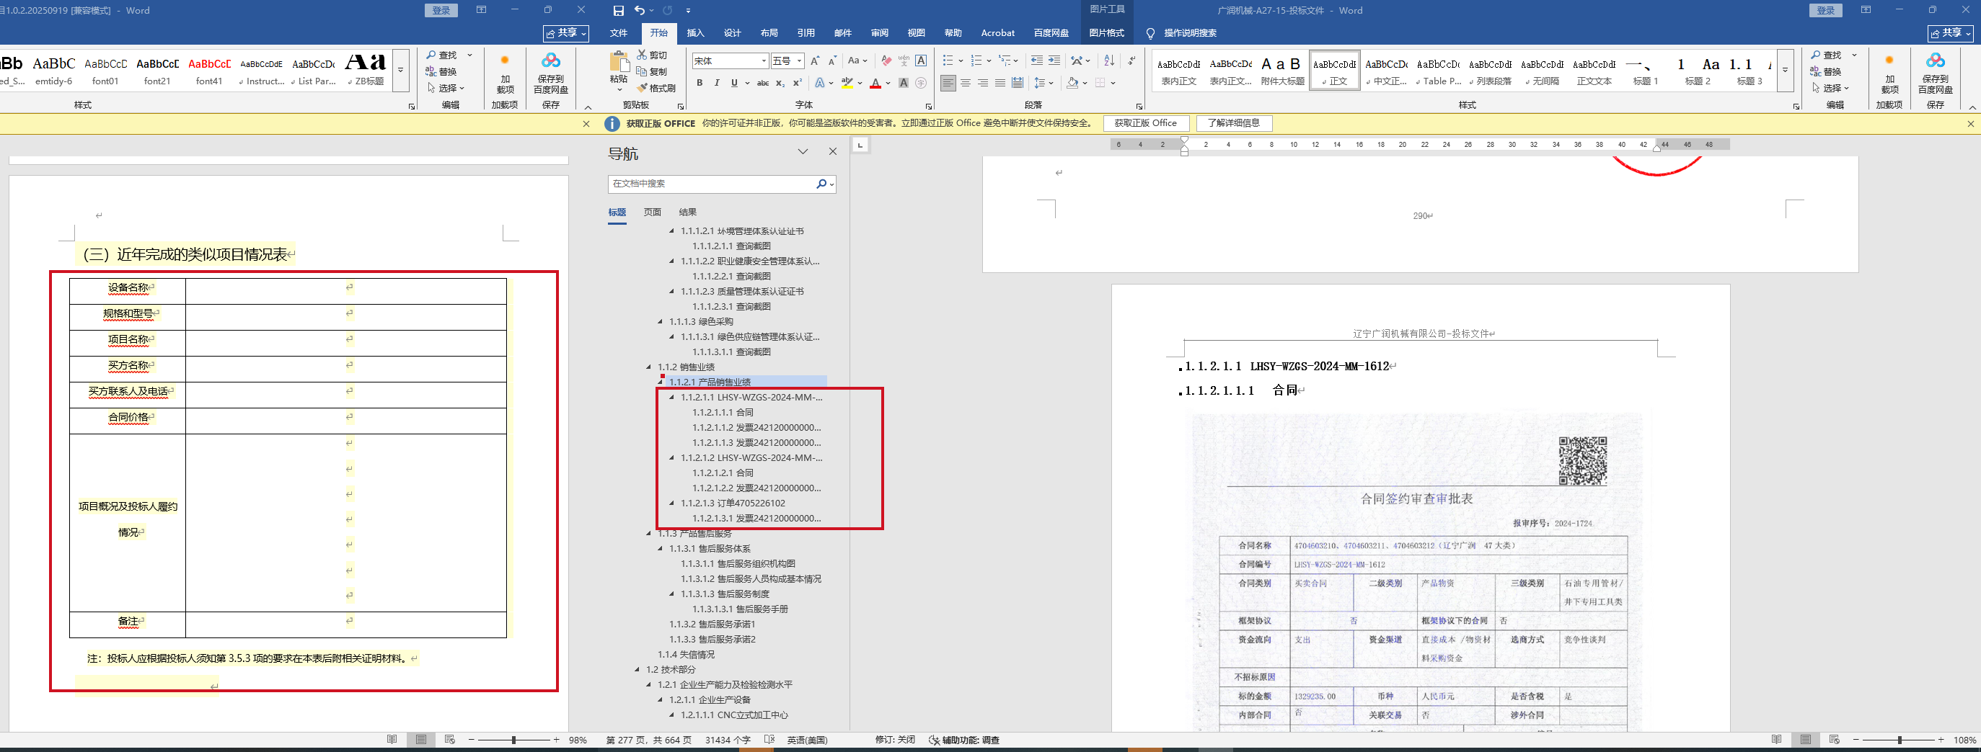Click the clear formatting eraser icon
1981x752 pixels.
886,61
